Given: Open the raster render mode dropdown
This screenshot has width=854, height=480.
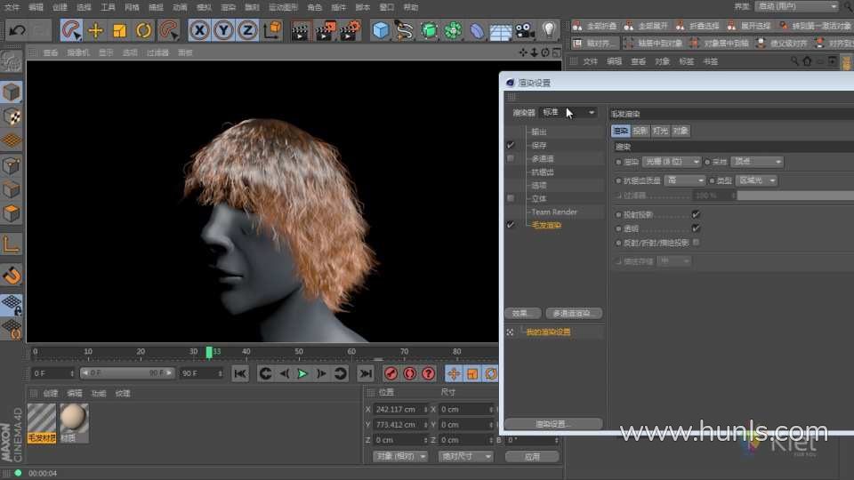Looking at the screenshot, I should [671, 162].
